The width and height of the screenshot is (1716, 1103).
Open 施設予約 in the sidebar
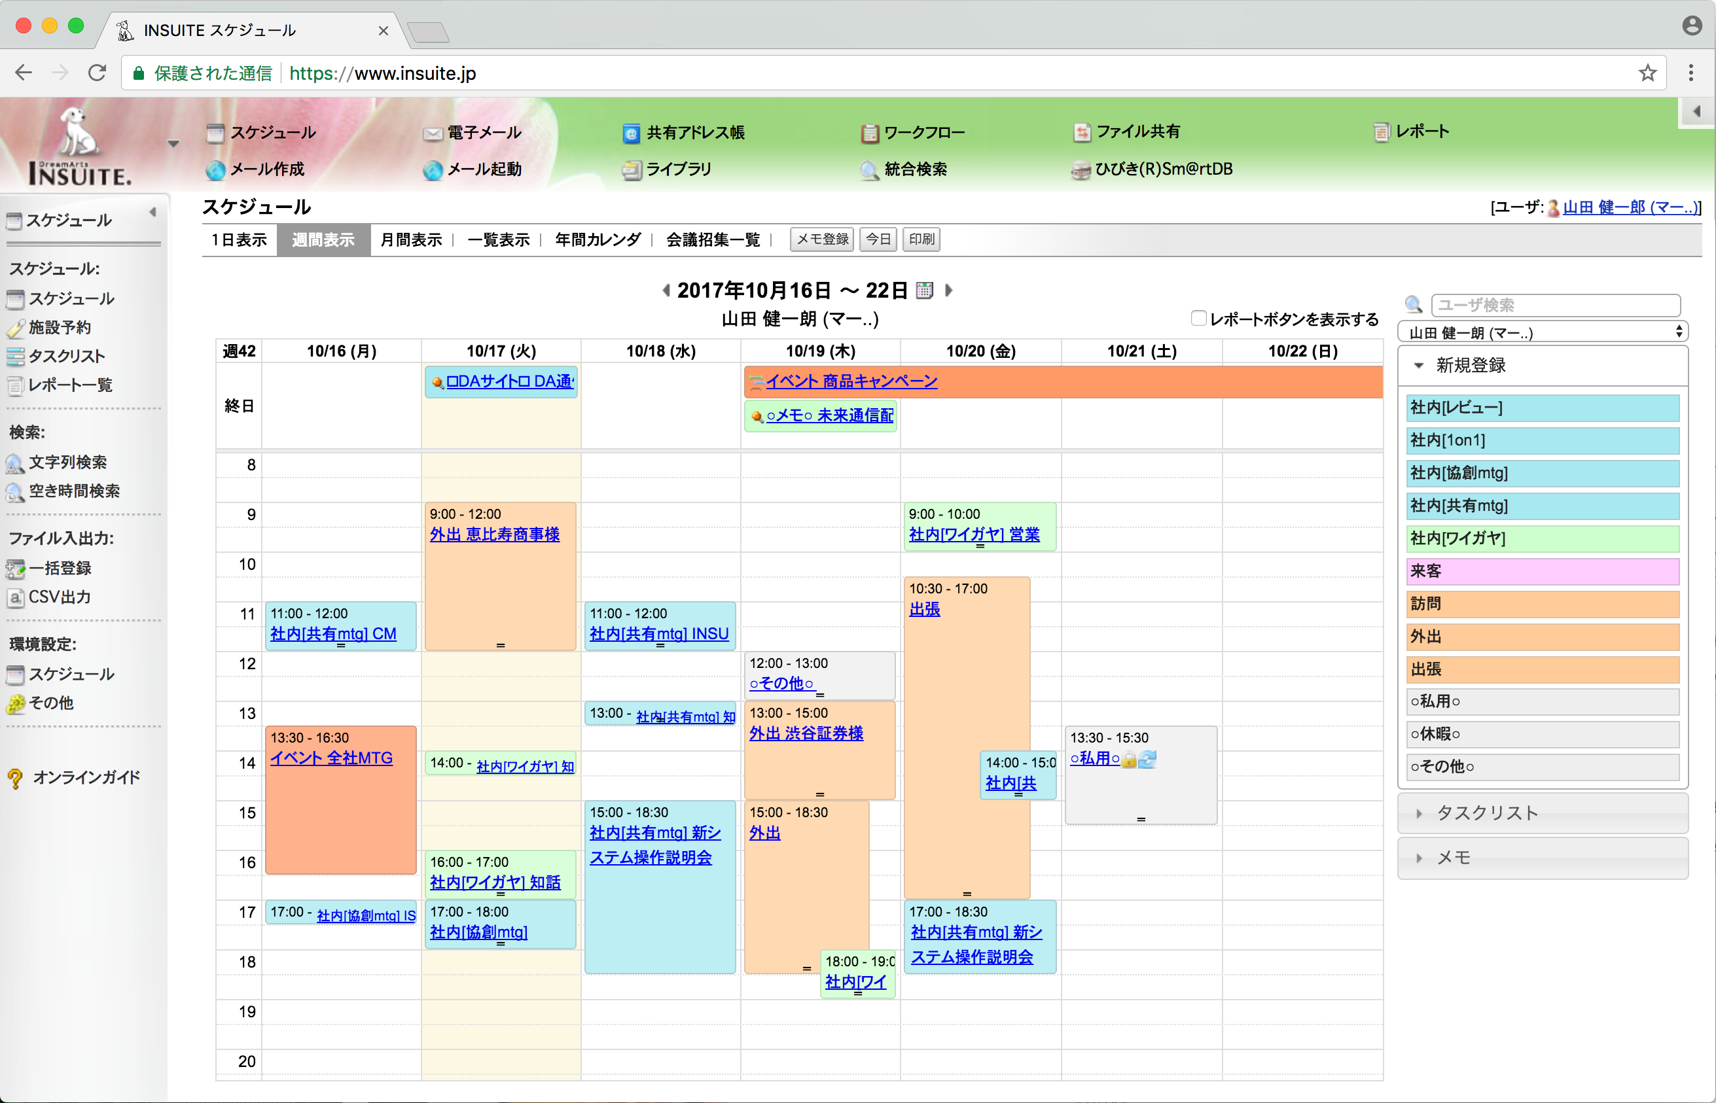tap(60, 327)
